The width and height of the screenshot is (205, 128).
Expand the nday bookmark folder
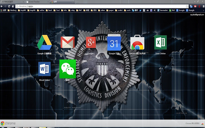coord(71,10)
